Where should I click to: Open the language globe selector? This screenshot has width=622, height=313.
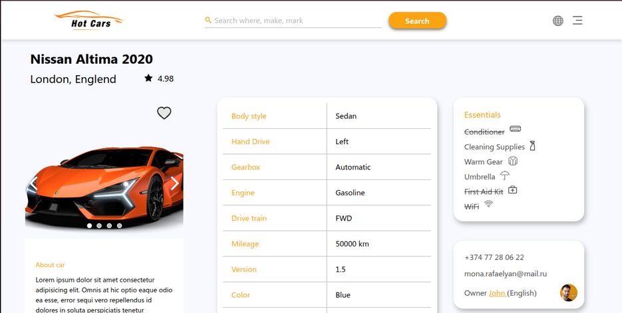coord(558,21)
